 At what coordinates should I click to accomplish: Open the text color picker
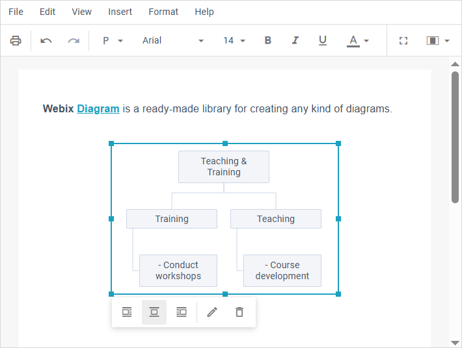358,41
